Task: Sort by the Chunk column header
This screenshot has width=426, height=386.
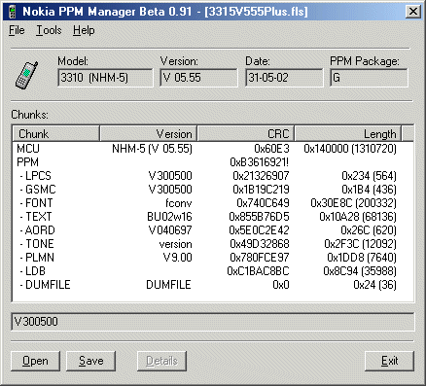Action: click(x=55, y=133)
